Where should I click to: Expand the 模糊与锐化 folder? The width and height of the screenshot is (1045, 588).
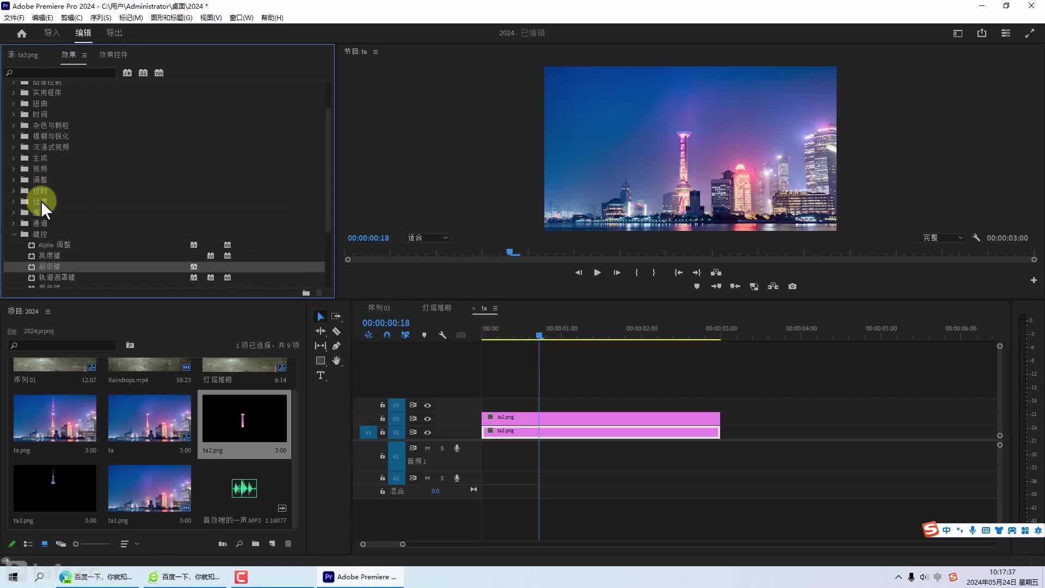click(14, 136)
